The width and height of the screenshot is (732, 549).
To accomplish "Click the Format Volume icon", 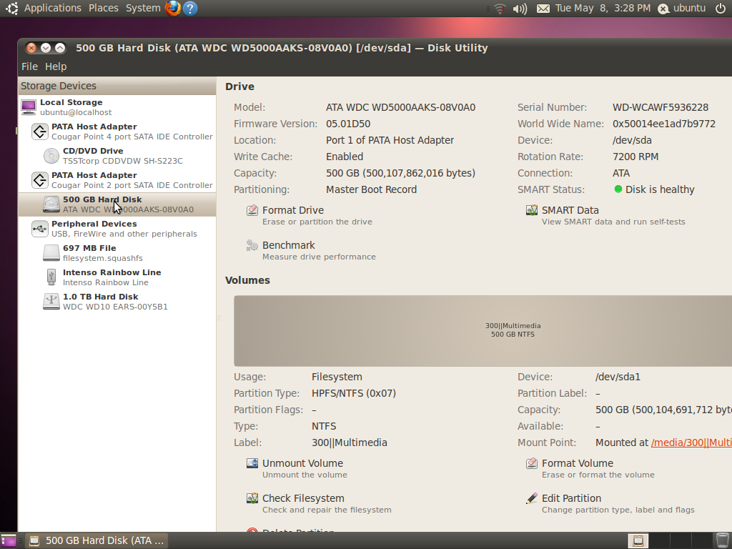I will pyautogui.click(x=532, y=463).
